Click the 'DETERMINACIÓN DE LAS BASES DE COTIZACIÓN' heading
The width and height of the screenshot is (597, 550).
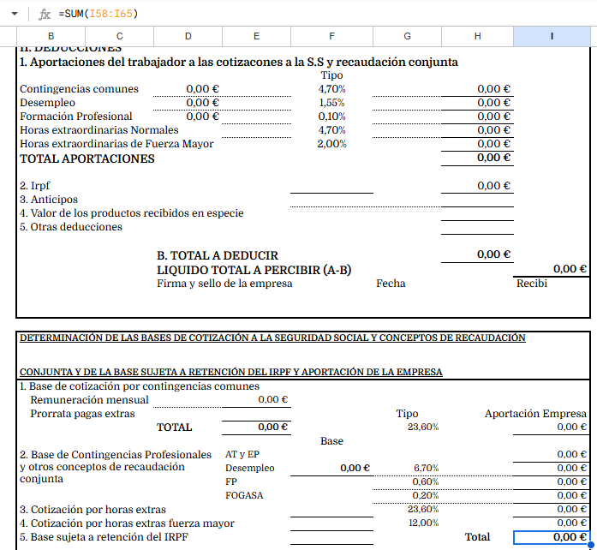pos(272,338)
